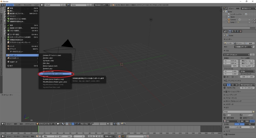Click the アニメーション render button
The width and height of the screenshot is (256, 138).
(239, 44)
